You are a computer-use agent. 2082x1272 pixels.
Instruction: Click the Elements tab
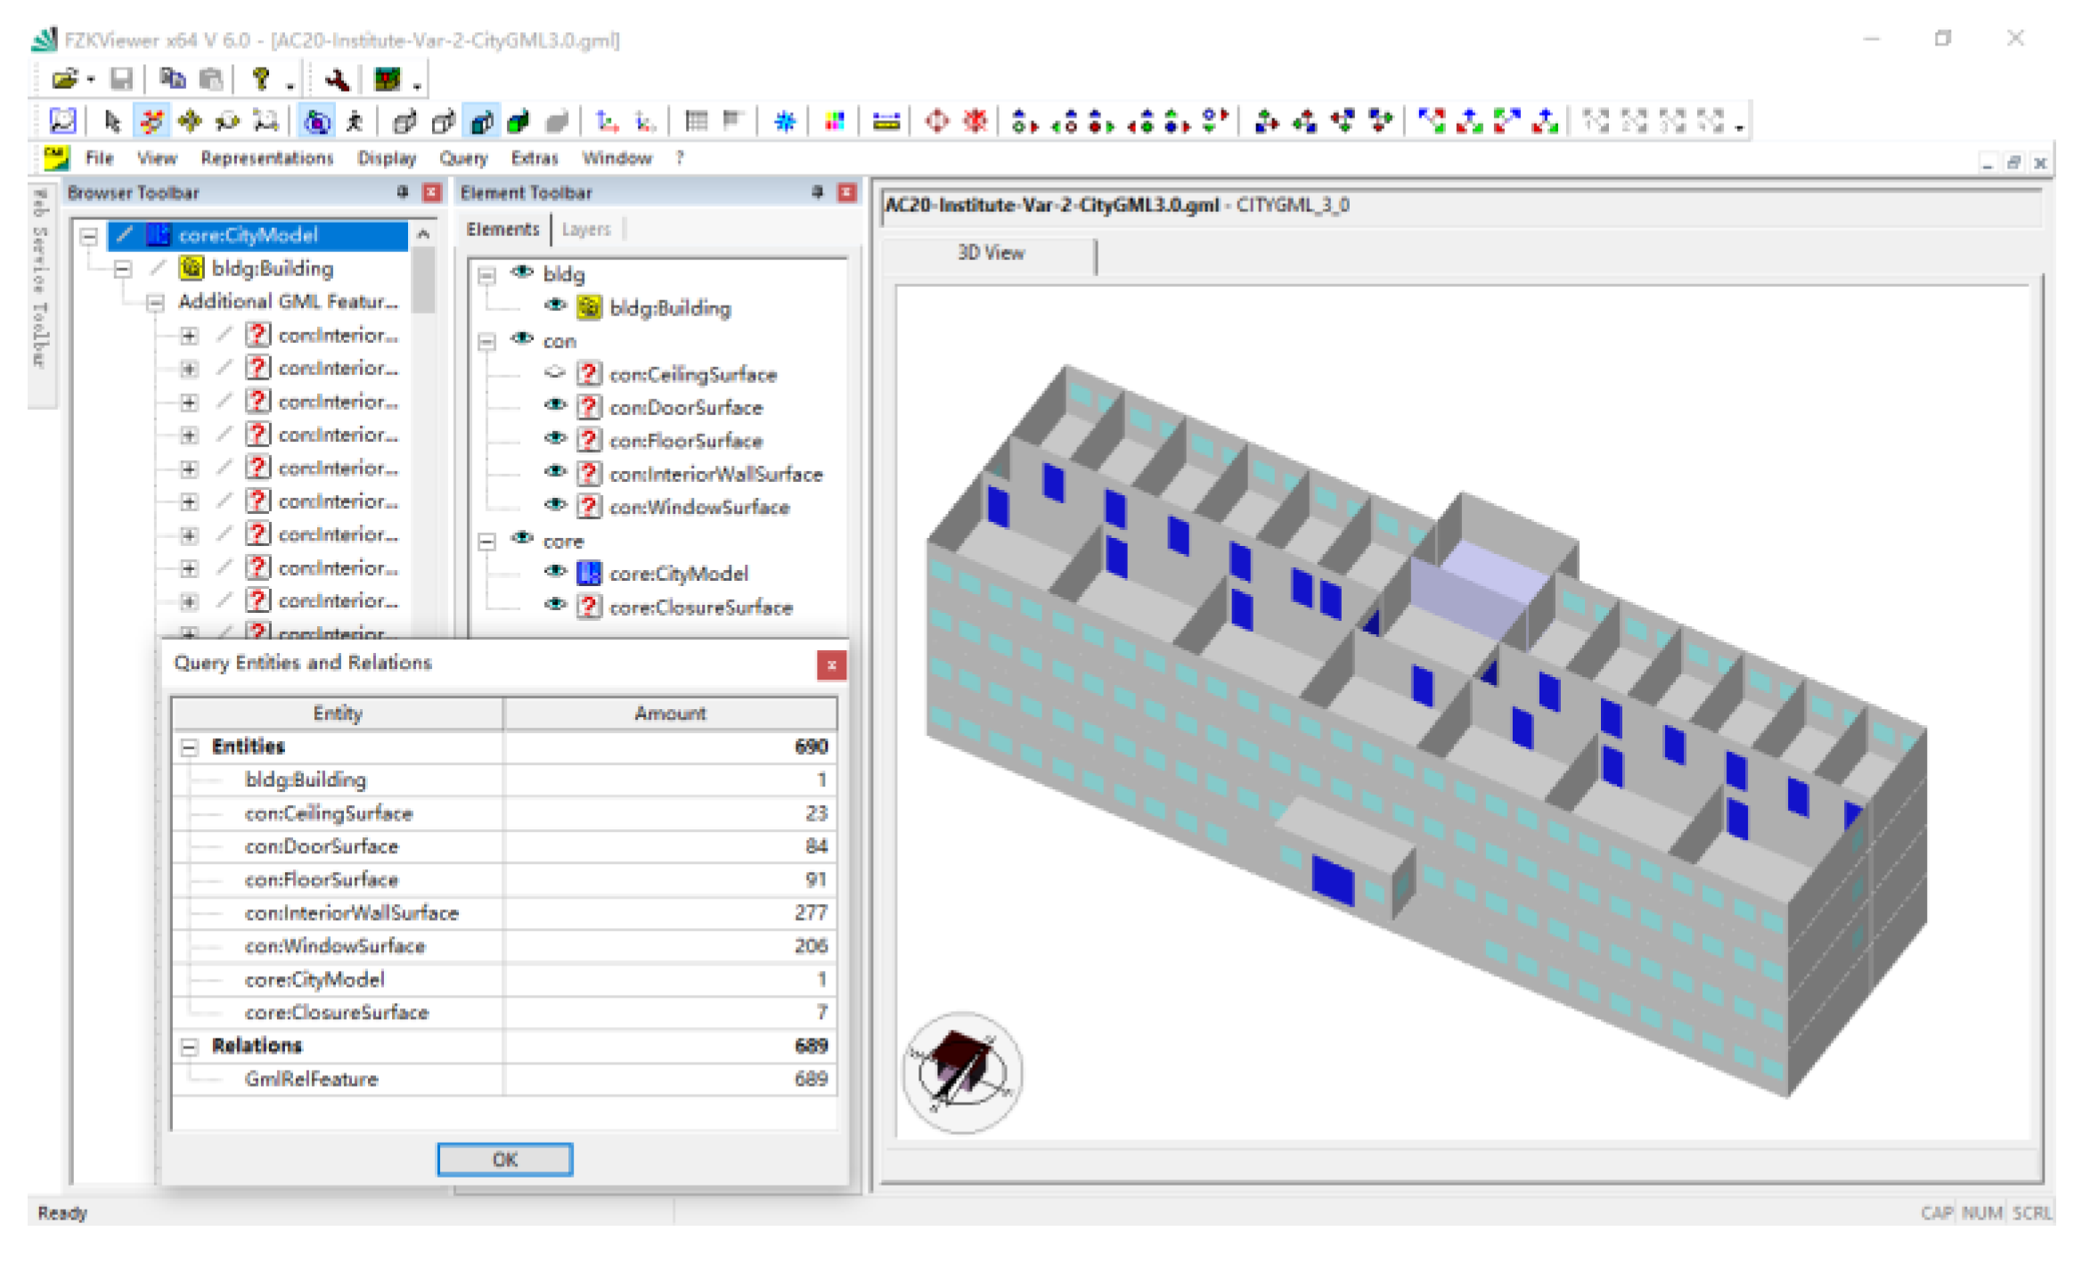coord(502,230)
